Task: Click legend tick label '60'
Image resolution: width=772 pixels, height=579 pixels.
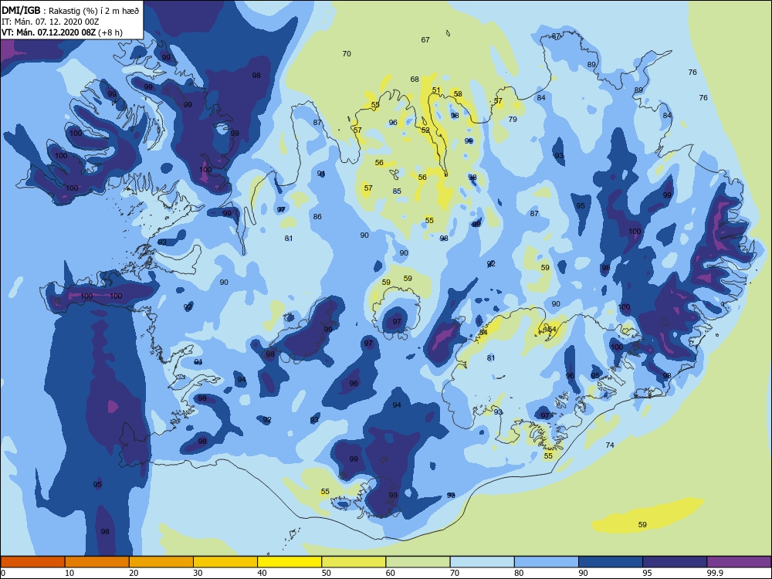Action: (391, 573)
